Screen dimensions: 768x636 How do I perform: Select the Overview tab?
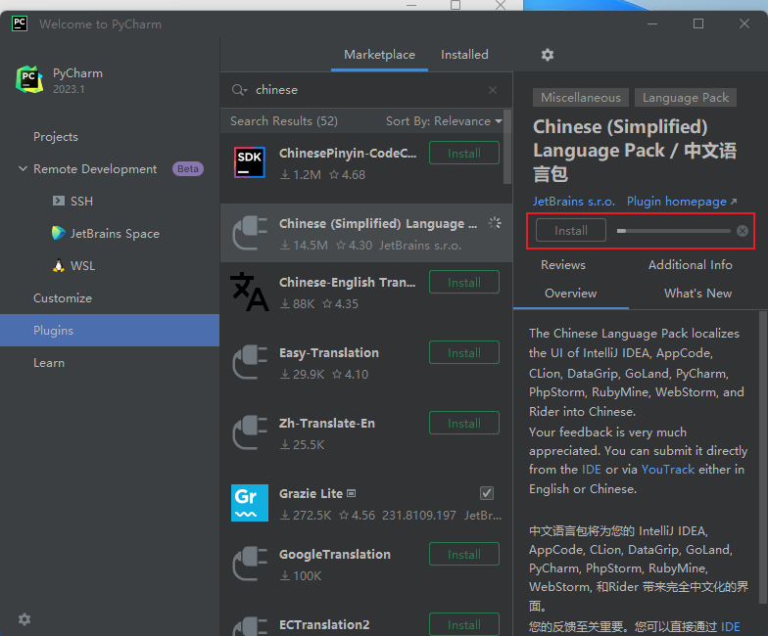pyautogui.click(x=570, y=294)
